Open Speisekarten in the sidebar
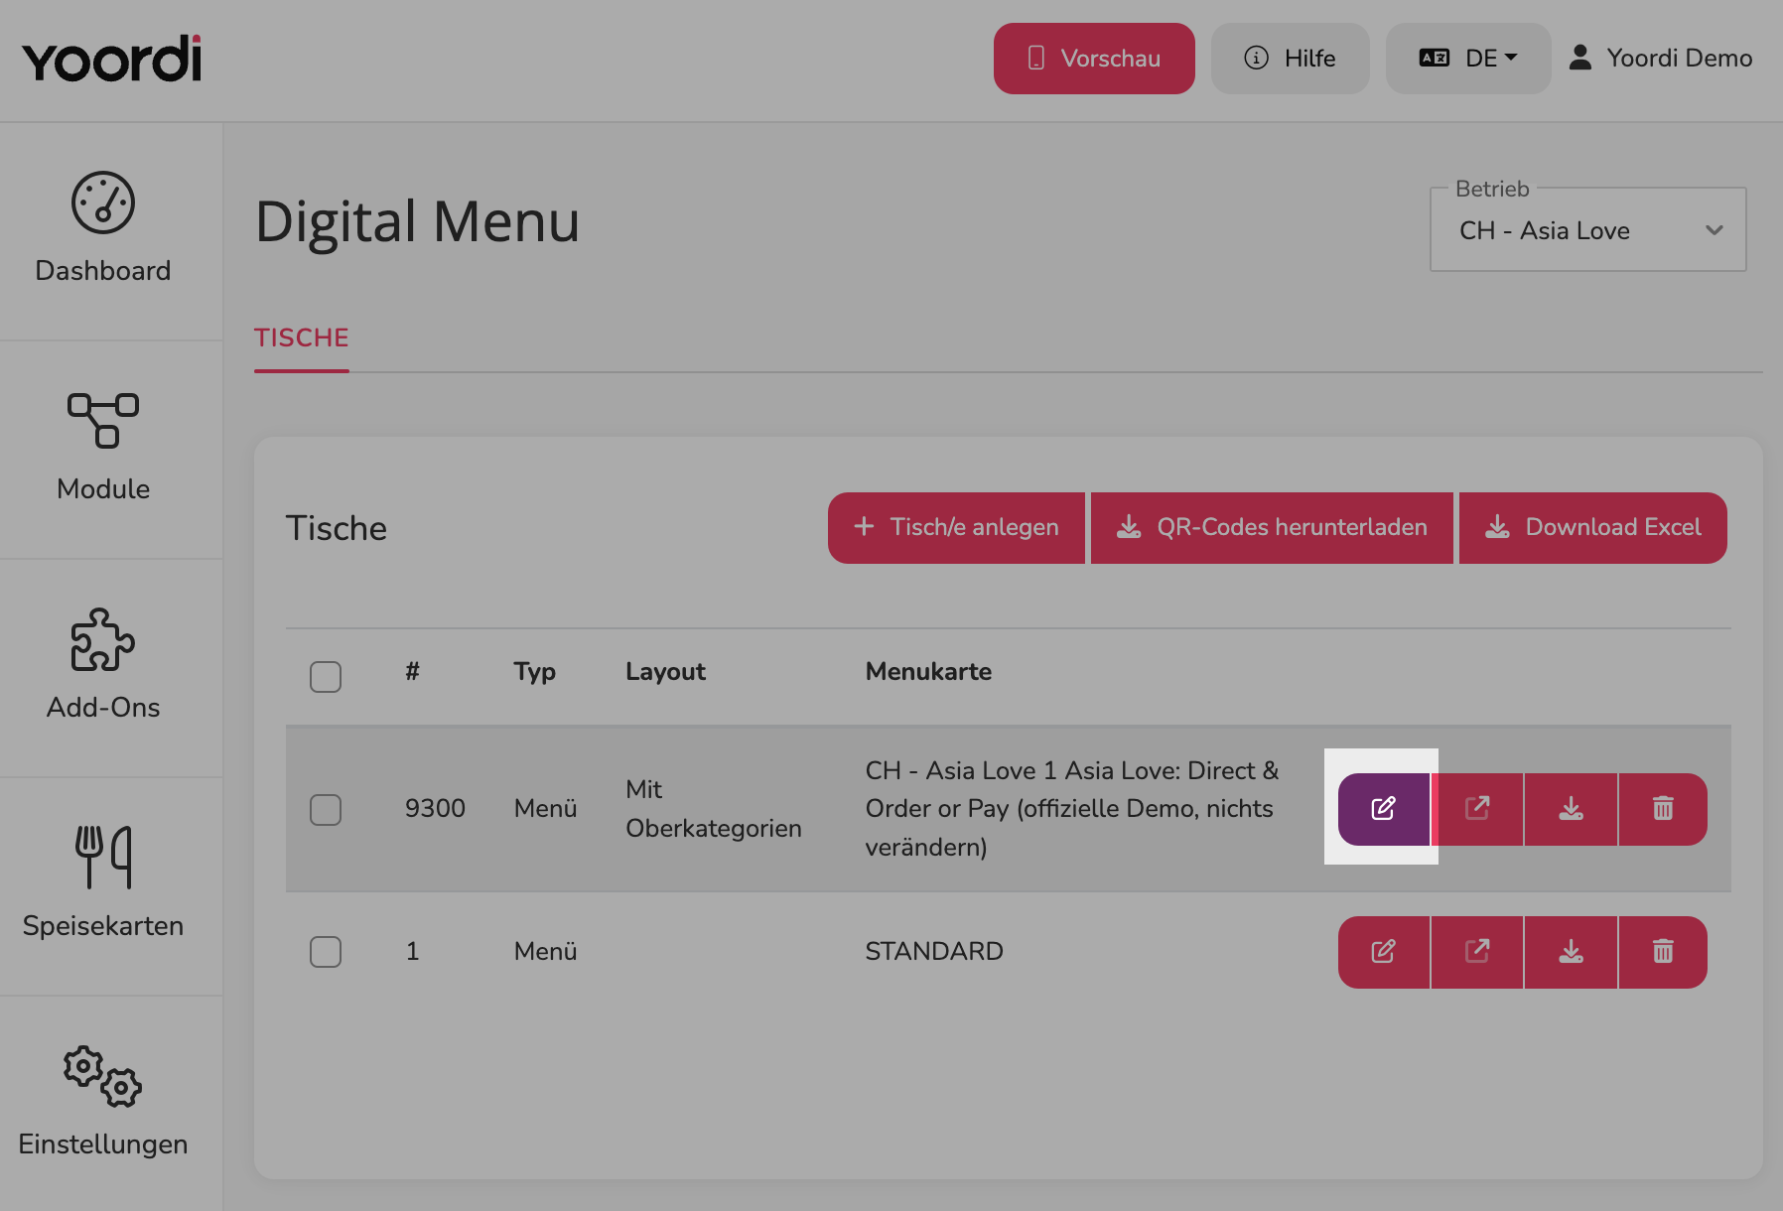This screenshot has width=1783, height=1211. [103, 883]
